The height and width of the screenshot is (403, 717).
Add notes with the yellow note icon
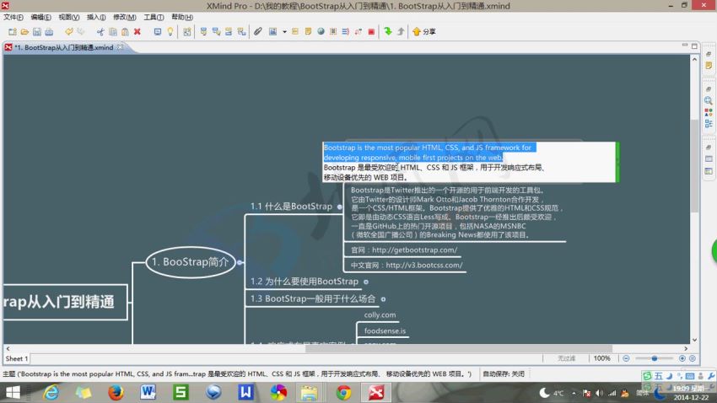tap(308, 31)
